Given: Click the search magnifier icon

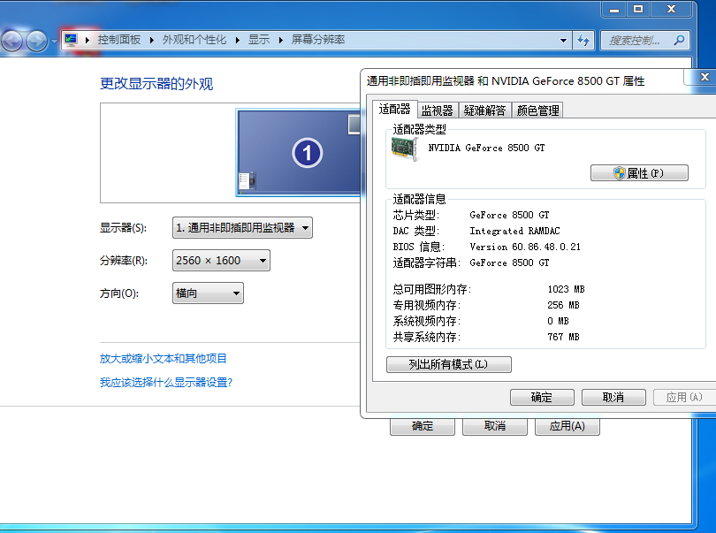Looking at the screenshot, I should coord(679,40).
